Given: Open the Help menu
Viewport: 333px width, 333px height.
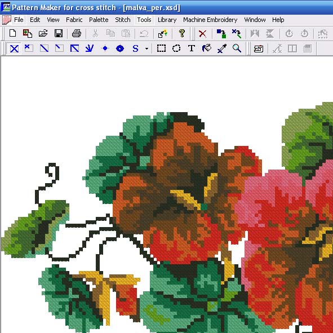Looking at the screenshot, I should point(278,20).
